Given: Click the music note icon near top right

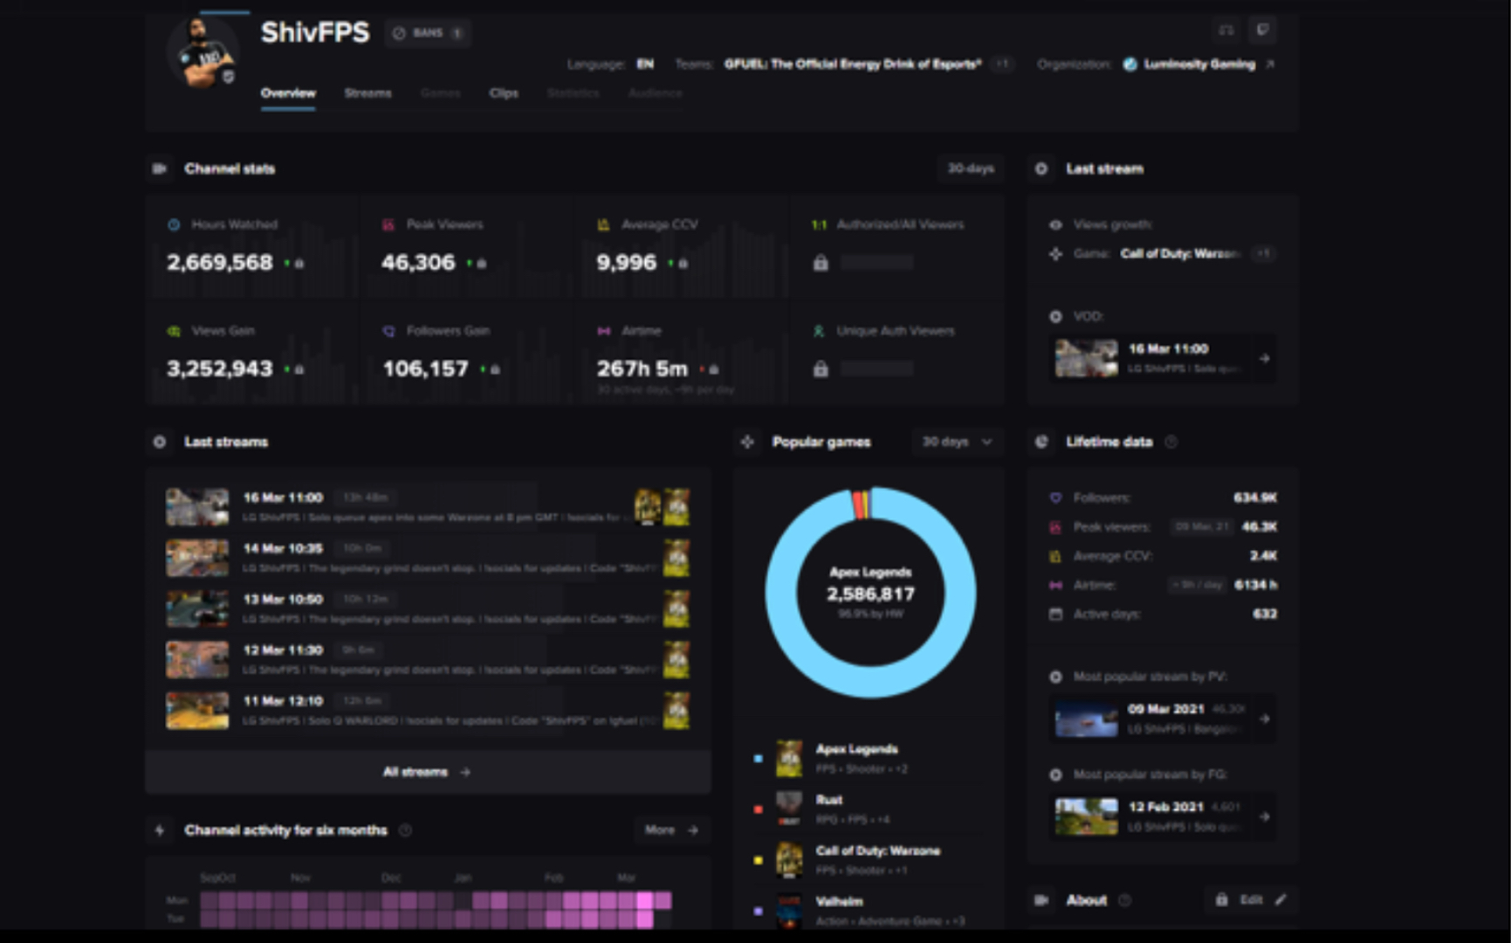Looking at the screenshot, I should 1226,31.
